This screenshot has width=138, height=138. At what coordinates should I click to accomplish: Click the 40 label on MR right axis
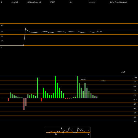point(135,91)
